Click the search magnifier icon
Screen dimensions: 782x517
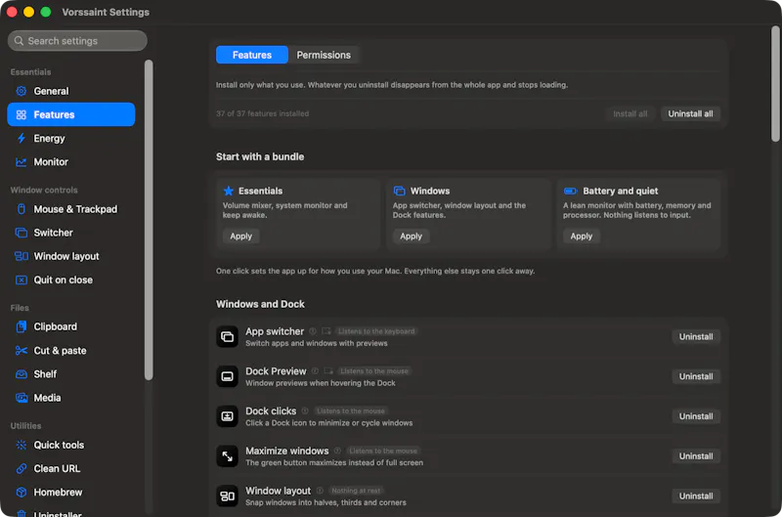click(x=19, y=41)
